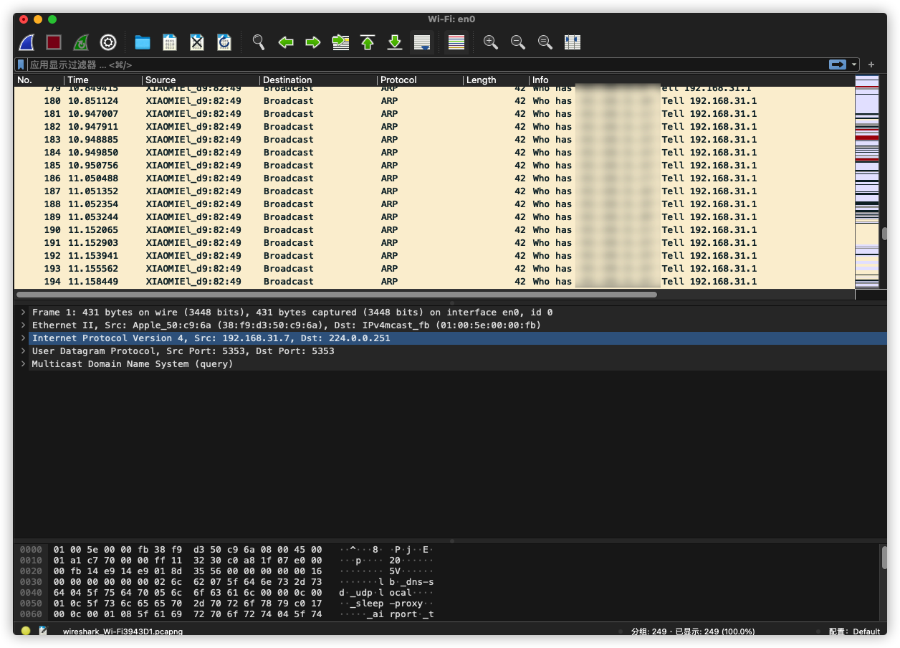Image resolution: width=900 pixels, height=648 pixels.
Task: Sort packets by the Source column header
Action: [x=161, y=80]
